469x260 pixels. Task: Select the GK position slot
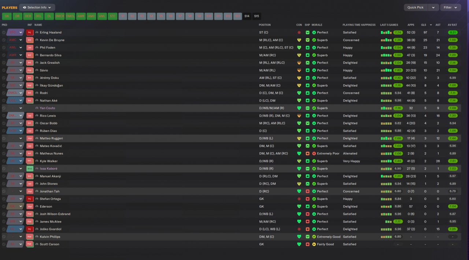7,16
